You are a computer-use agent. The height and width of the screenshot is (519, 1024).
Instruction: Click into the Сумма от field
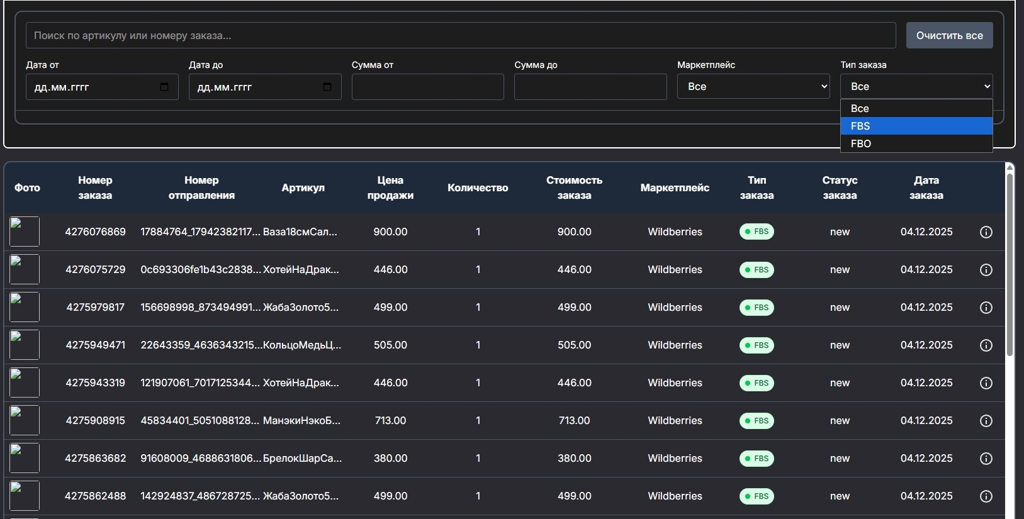(x=428, y=87)
